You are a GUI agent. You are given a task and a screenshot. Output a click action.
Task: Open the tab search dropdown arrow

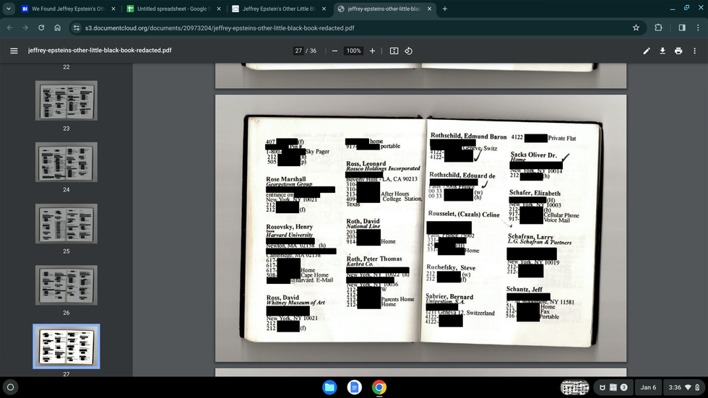(x=9, y=9)
